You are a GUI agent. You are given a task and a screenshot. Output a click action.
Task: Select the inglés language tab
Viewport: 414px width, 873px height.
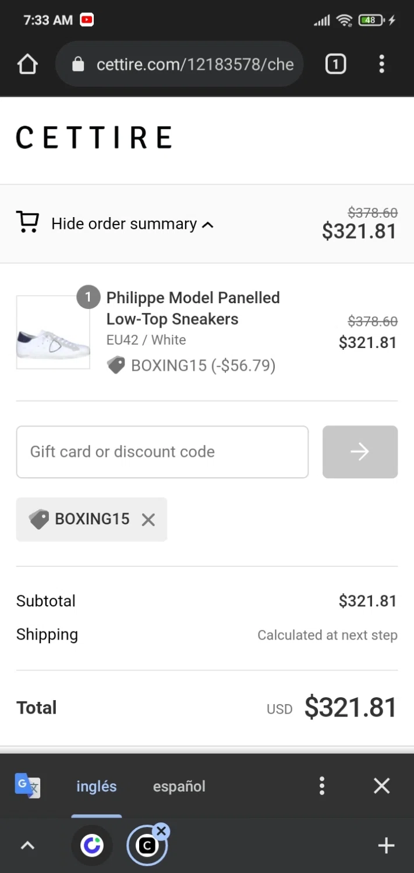click(97, 786)
